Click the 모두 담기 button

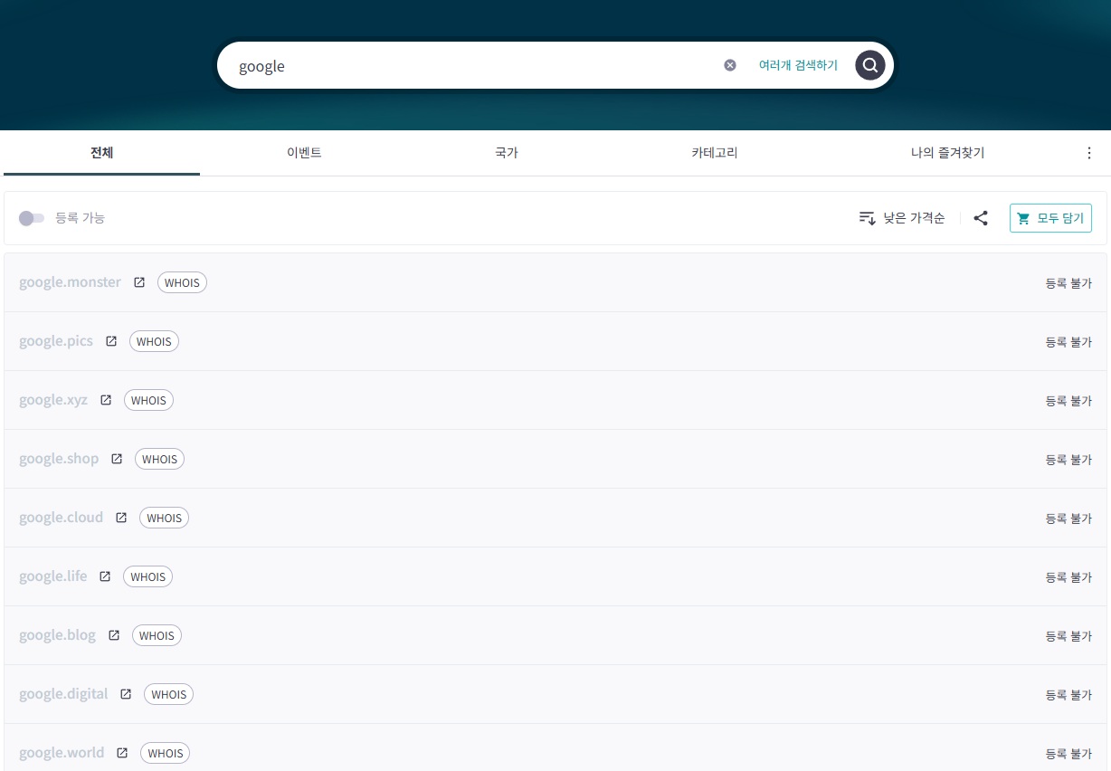coord(1050,218)
